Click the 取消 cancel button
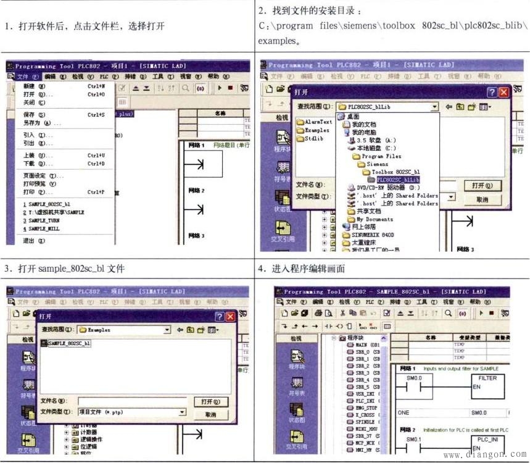This screenshot has width=530, height=463. click(212, 415)
